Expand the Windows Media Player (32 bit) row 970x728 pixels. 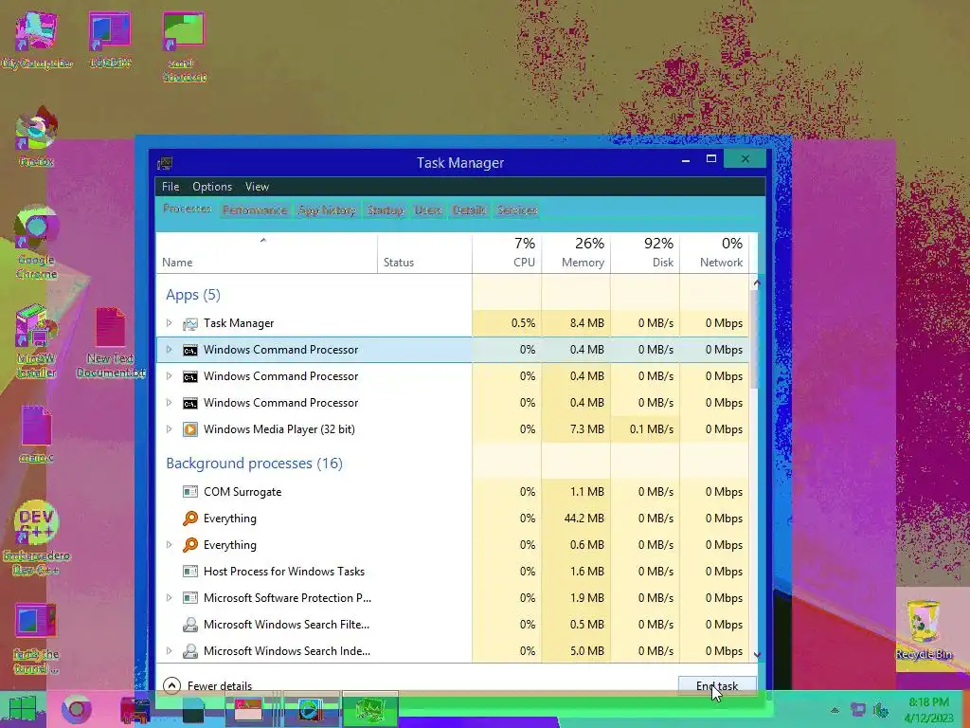[x=169, y=429]
